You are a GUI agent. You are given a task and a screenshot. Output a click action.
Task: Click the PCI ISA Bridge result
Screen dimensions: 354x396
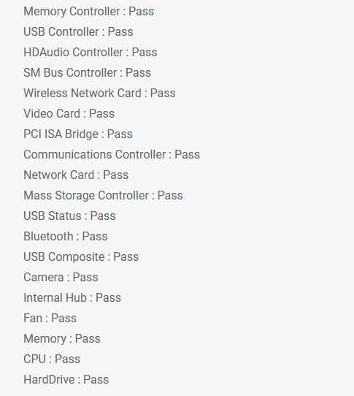click(x=78, y=134)
